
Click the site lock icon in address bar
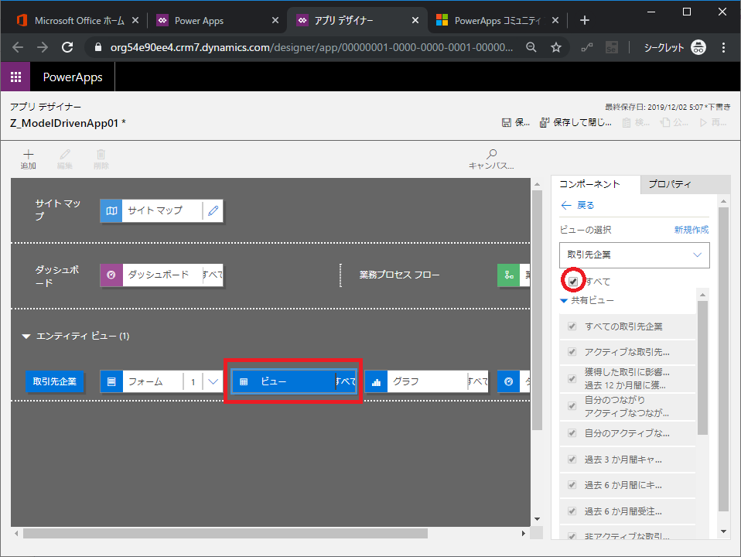tap(98, 47)
